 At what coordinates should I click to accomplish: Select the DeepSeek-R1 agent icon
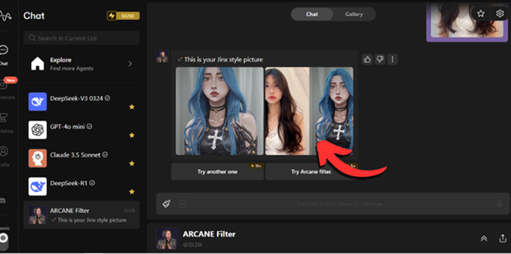[38, 186]
